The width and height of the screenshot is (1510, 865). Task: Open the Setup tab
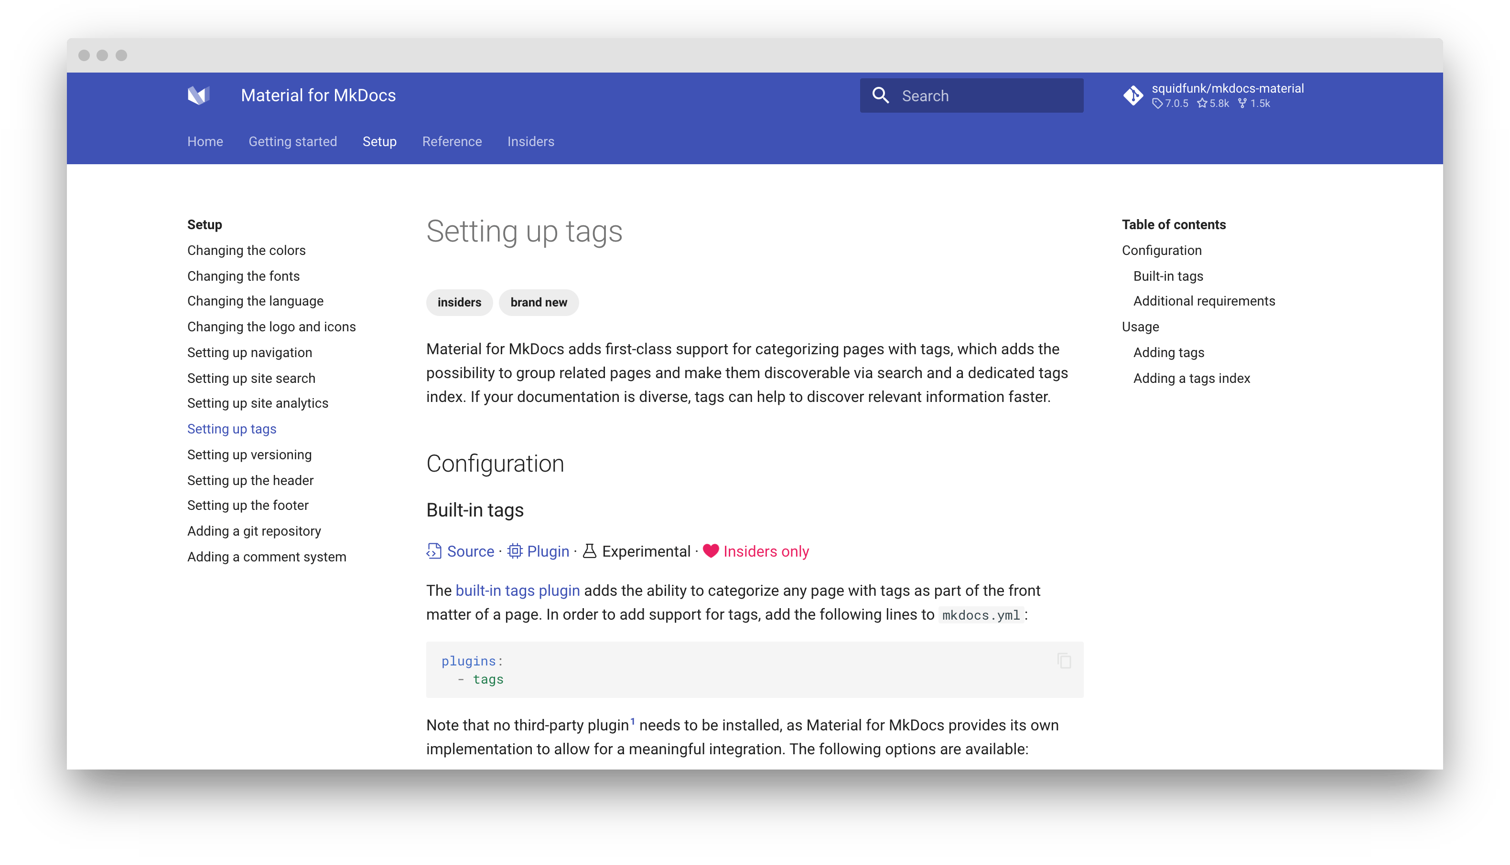point(379,141)
